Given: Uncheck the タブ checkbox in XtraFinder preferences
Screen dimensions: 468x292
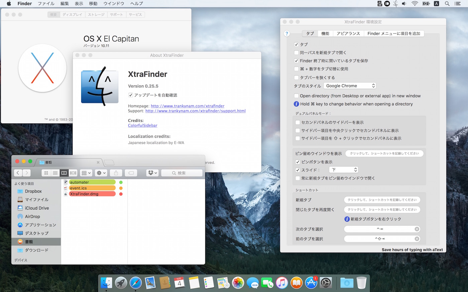Looking at the screenshot, I should pyautogui.click(x=296, y=44).
